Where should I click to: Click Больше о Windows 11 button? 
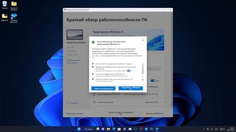pyautogui.click(x=155, y=113)
